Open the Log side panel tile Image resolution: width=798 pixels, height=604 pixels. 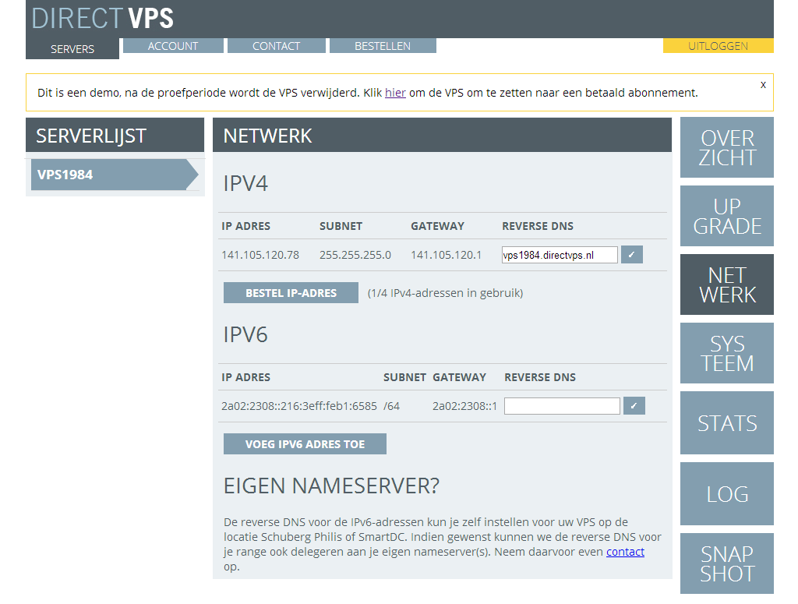coord(726,493)
